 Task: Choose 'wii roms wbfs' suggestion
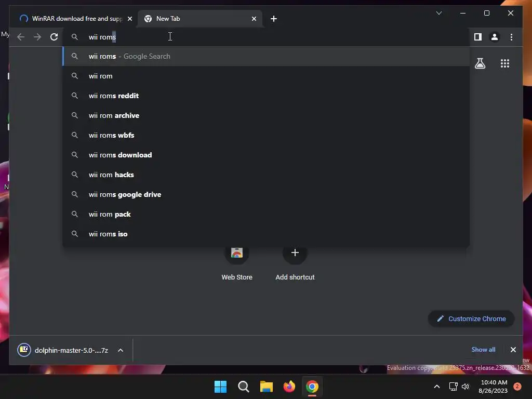point(267,135)
